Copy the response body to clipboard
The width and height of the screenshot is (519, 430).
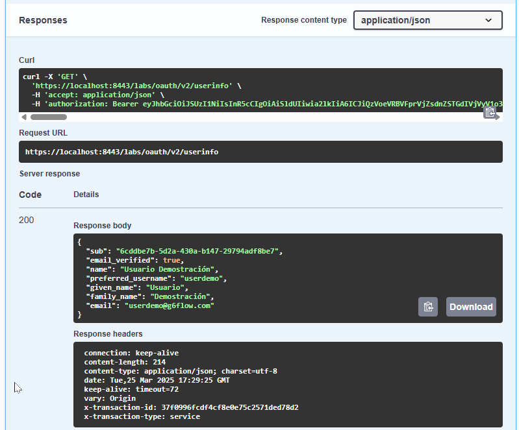click(x=428, y=307)
